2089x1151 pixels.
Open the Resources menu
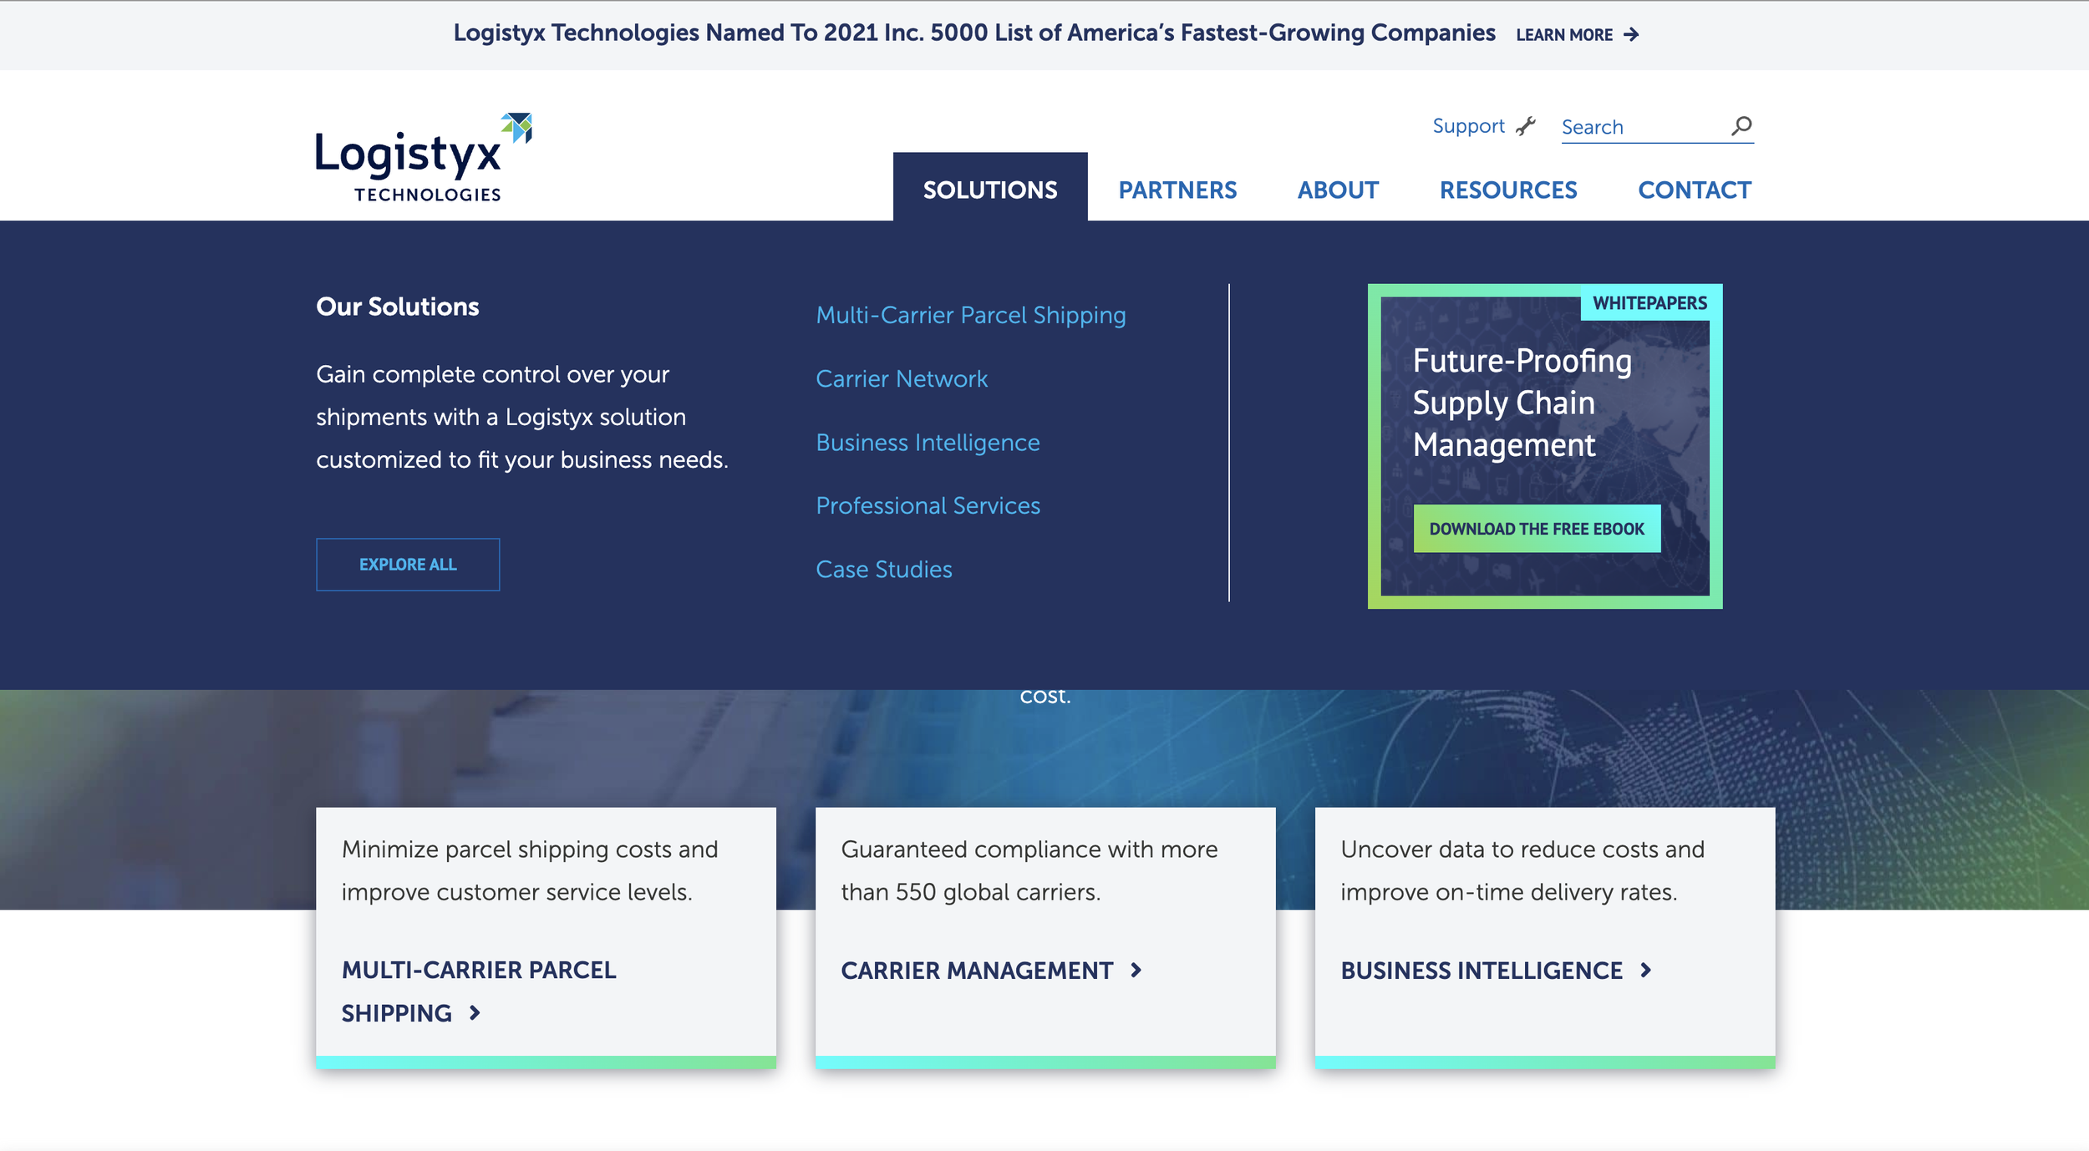[1508, 190]
